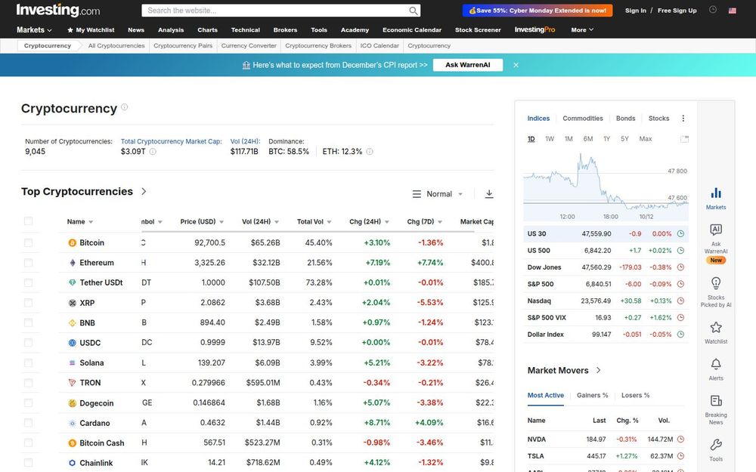Check the Bitcoin row checkbox
The height and width of the screenshot is (472, 756).
(x=29, y=242)
